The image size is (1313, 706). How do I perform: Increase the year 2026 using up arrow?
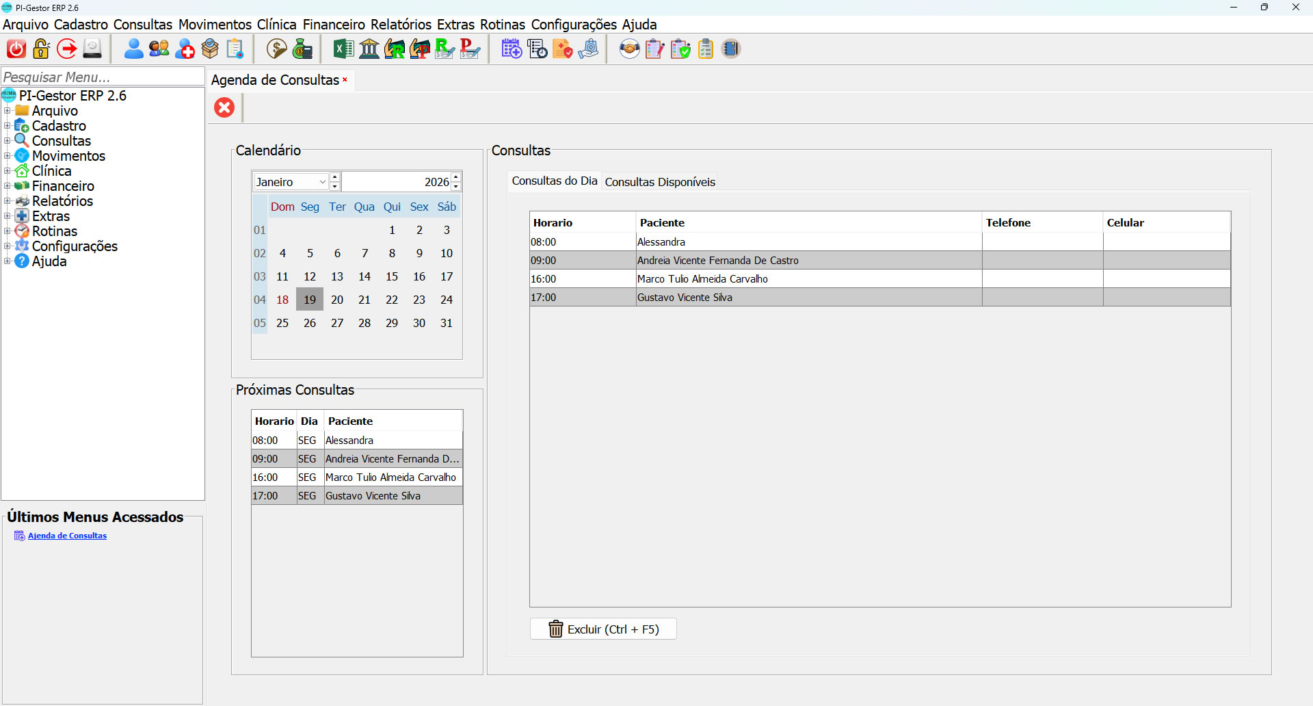click(x=456, y=178)
